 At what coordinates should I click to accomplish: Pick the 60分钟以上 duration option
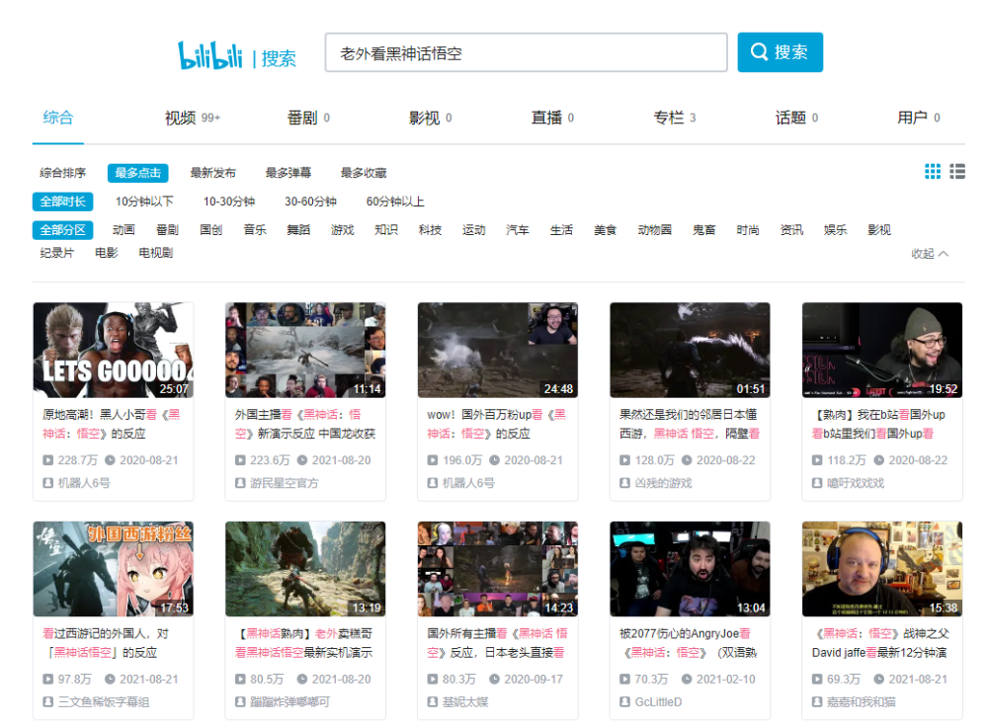pyautogui.click(x=395, y=202)
